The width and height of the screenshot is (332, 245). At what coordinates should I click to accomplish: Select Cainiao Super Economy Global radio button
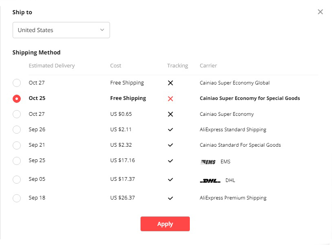(x=17, y=83)
